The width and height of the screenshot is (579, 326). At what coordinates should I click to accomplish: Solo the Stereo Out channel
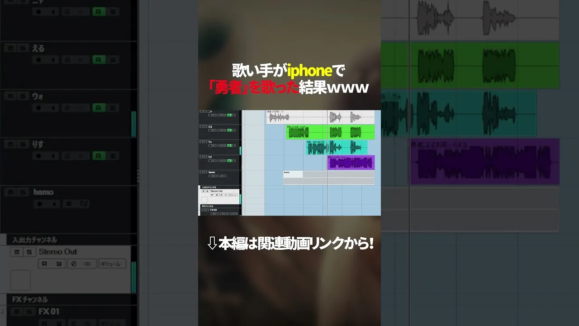pos(29,252)
